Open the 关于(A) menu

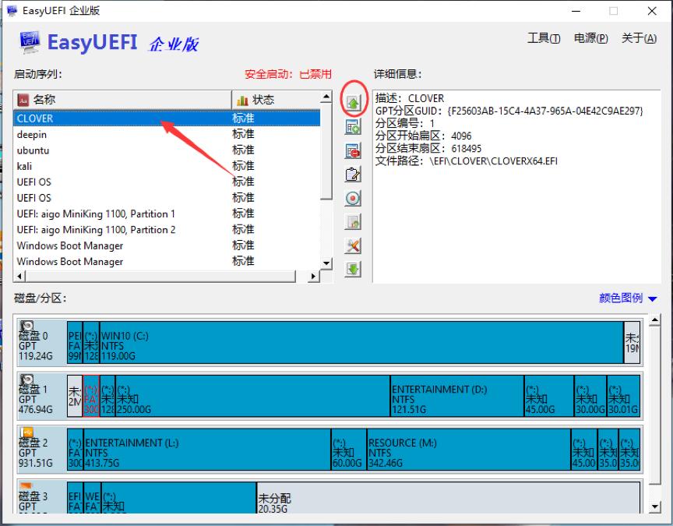coord(640,37)
